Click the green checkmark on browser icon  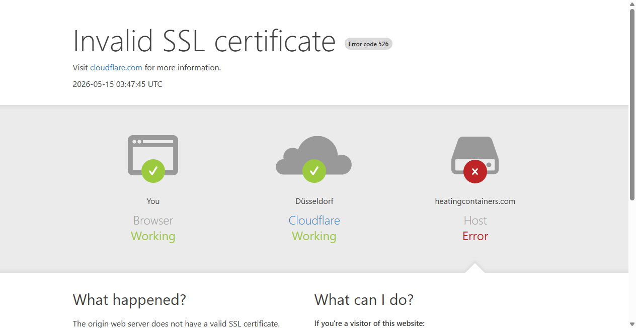point(153,171)
